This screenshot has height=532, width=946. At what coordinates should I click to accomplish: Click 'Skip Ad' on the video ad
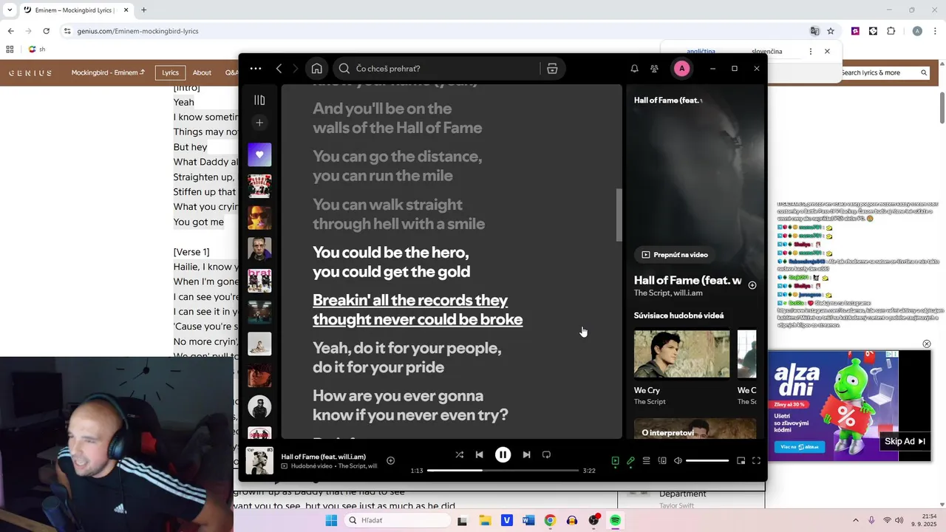coord(905,441)
